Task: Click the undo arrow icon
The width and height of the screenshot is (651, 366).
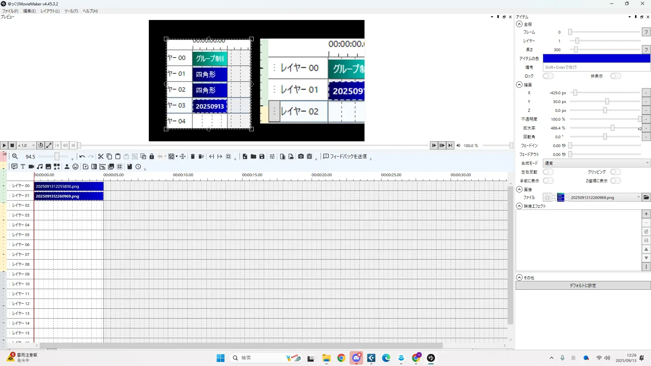Action: coord(82,157)
